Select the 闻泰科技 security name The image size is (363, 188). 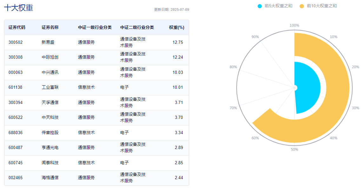pos(50,163)
